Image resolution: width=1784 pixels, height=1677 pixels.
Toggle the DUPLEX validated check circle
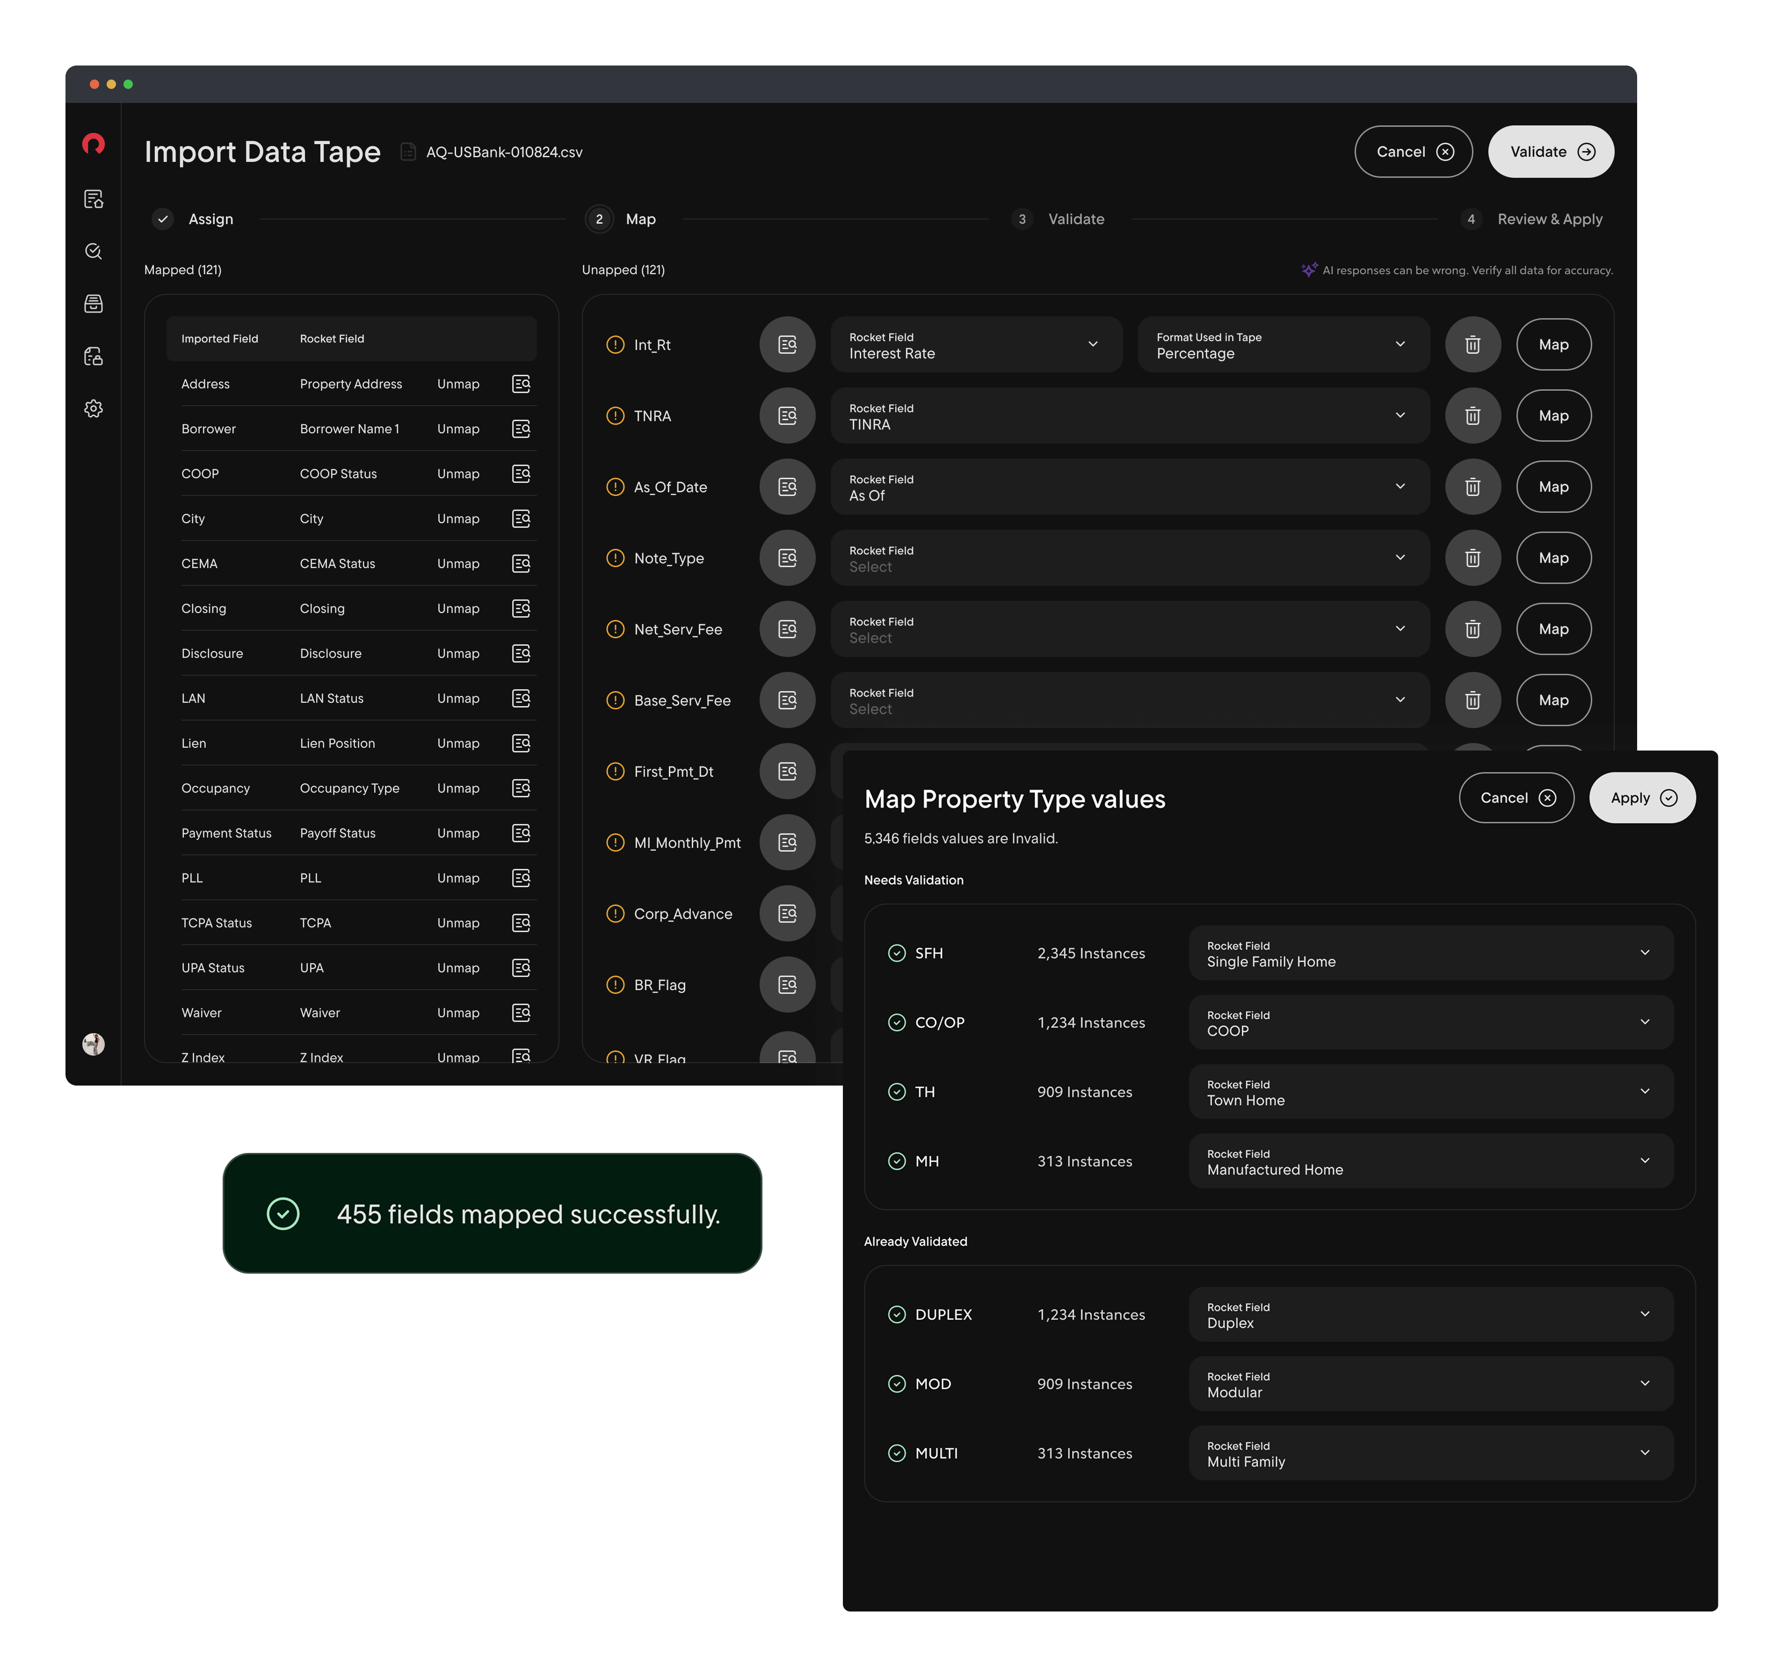click(897, 1314)
